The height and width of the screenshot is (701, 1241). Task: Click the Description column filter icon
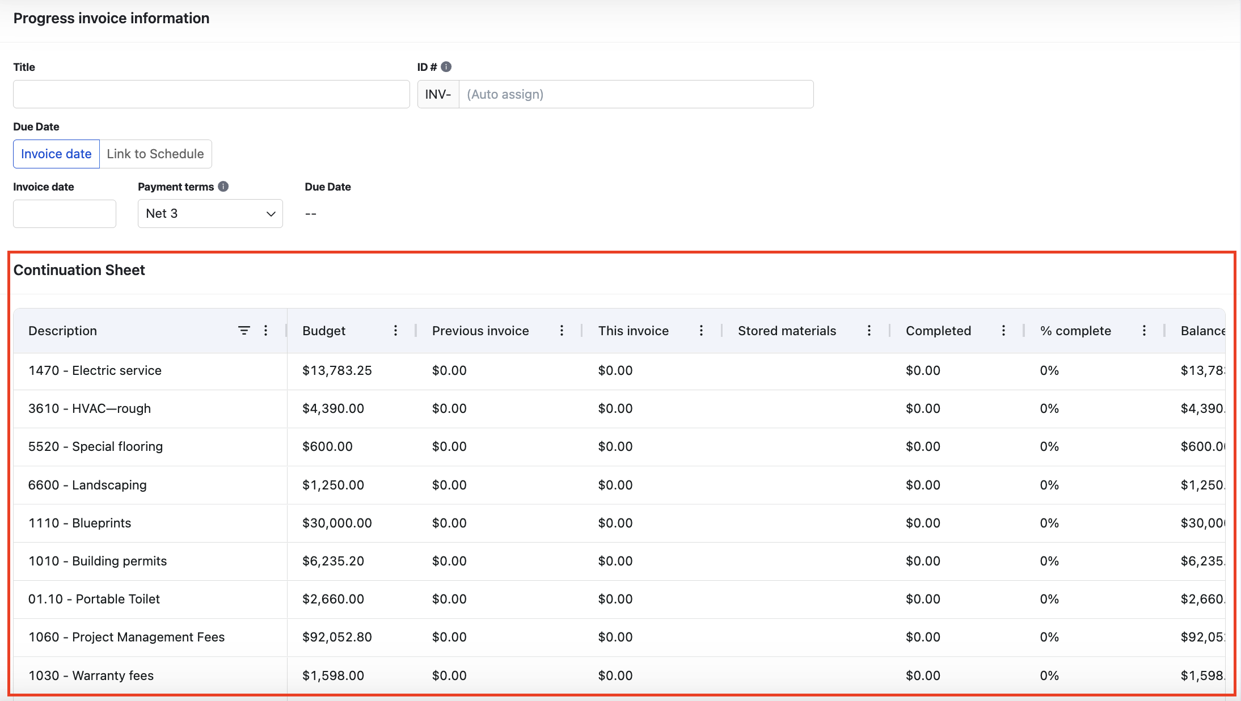[244, 331]
